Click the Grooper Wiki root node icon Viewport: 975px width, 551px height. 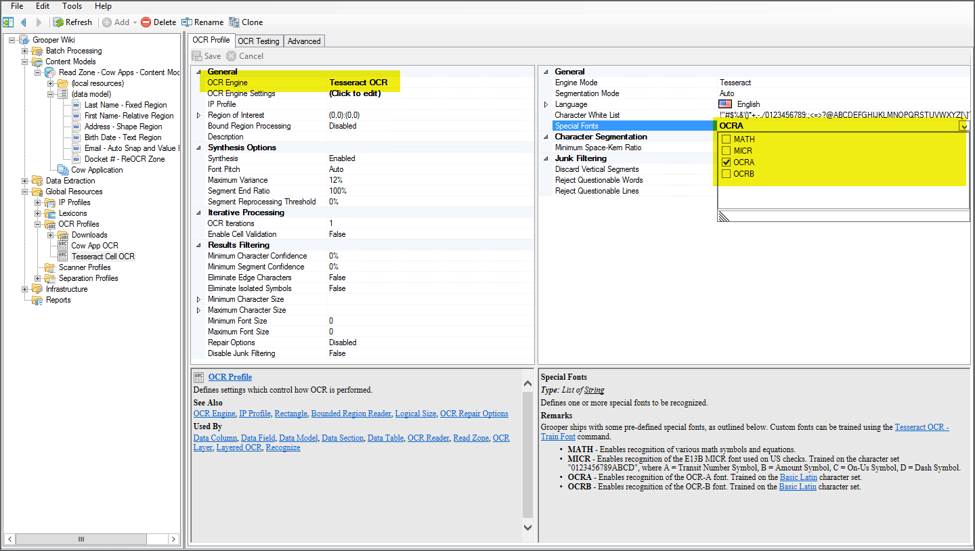(x=24, y=40)
